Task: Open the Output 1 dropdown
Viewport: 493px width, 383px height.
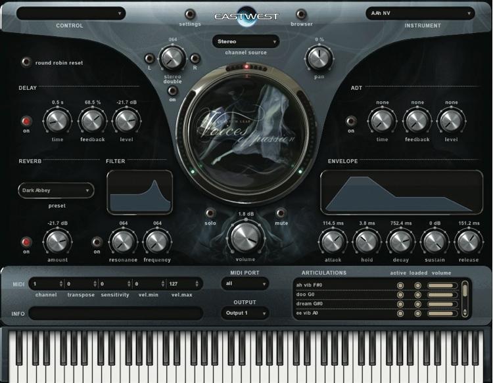Action: click(x=245, y=313)
